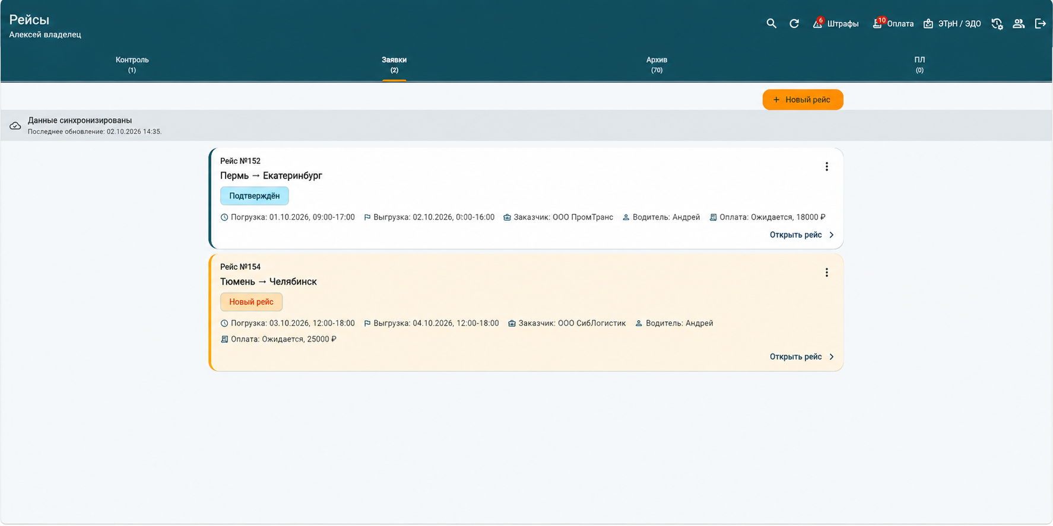Select the Заявки tab
1053x526 pixels.
394,65
